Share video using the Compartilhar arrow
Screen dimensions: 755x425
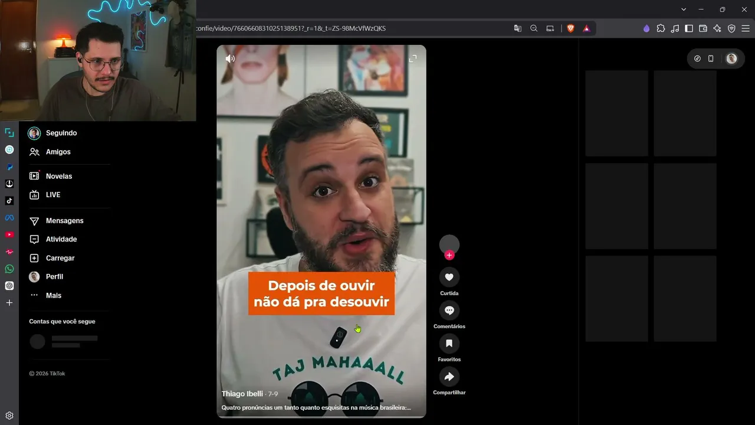tap(449, 376)
